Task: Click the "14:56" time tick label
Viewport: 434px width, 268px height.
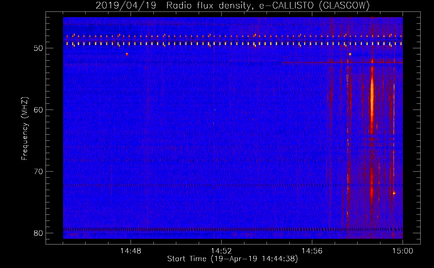Action: point(312,251)
